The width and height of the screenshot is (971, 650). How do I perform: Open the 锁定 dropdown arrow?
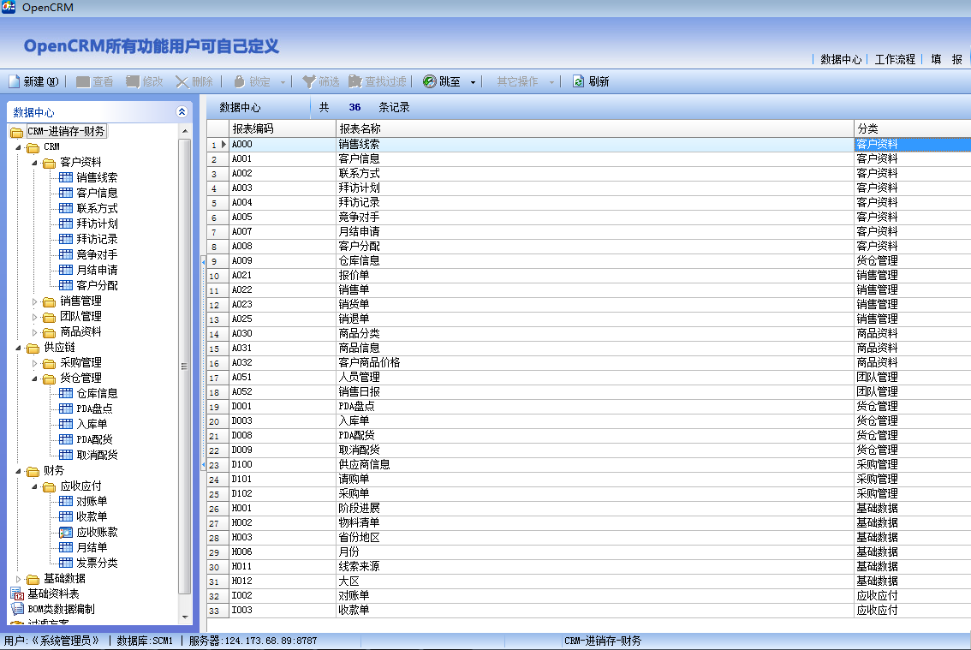tap(283, 82)
